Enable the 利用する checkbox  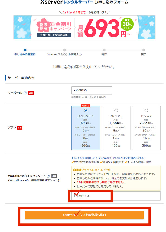coord(76,195)
